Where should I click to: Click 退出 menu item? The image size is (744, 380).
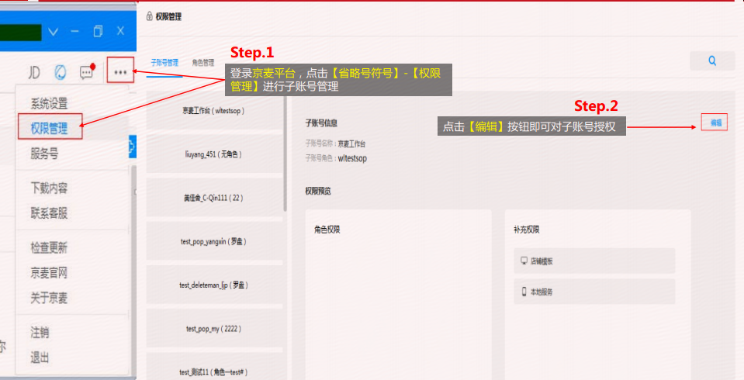coord(40,358)
